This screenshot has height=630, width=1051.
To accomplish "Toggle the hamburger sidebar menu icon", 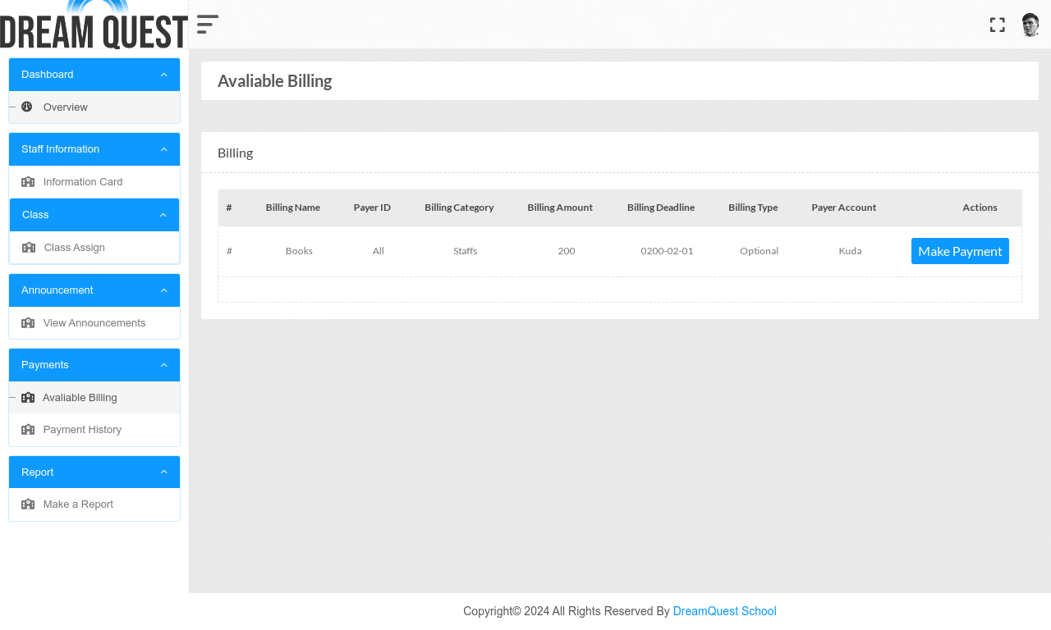I will [x=208, y=25].
